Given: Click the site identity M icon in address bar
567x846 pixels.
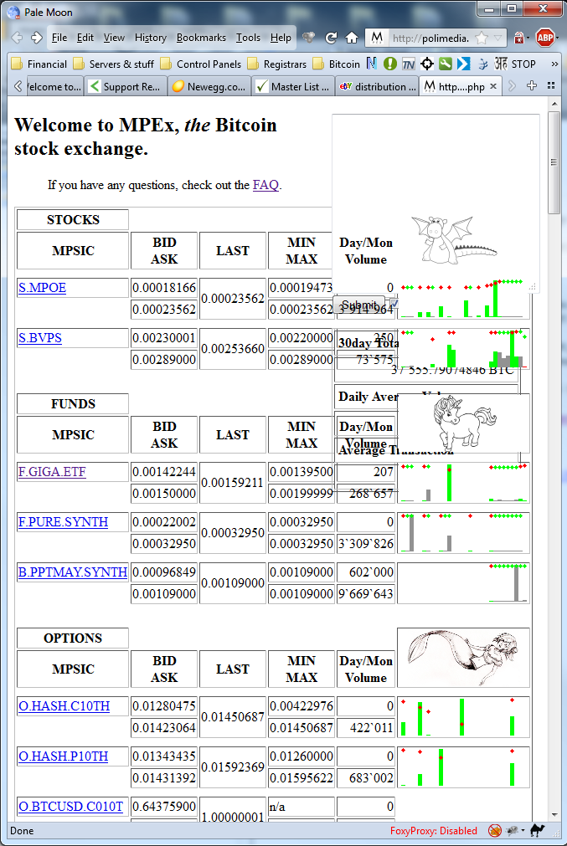Looking at the screenshot, I should pos(377,38).
